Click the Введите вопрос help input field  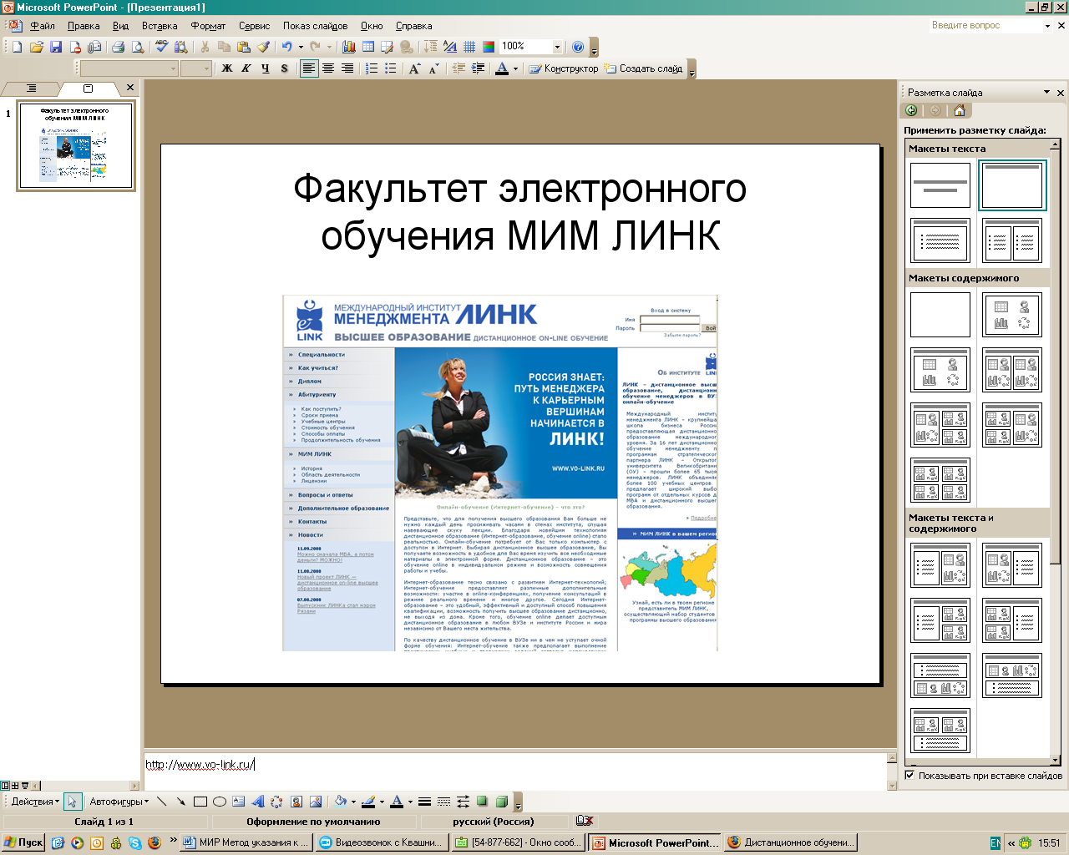click(985, 26)
